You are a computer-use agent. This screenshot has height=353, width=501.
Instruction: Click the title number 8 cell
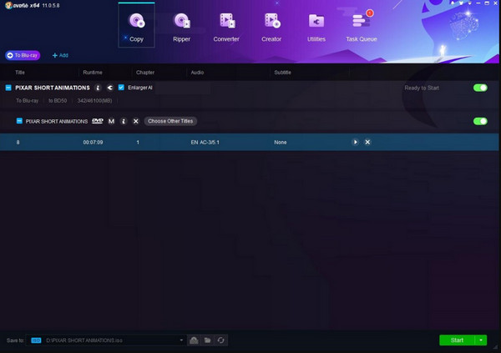pos(18,142)
